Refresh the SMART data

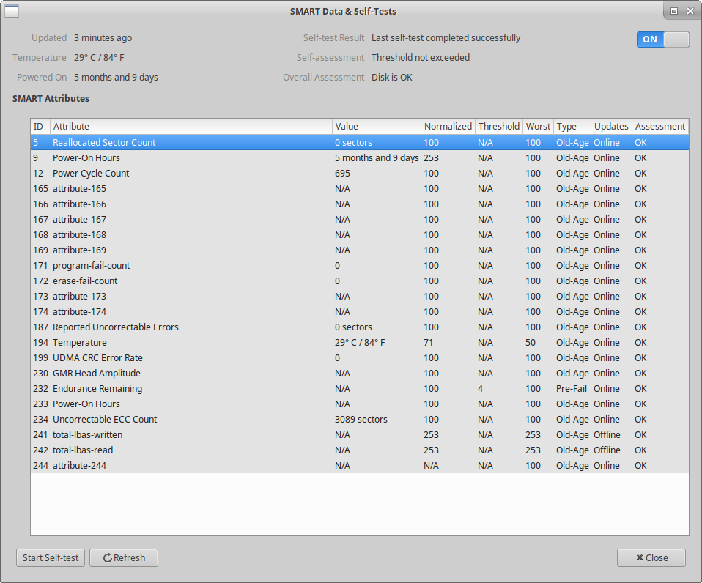click(124, 557)
